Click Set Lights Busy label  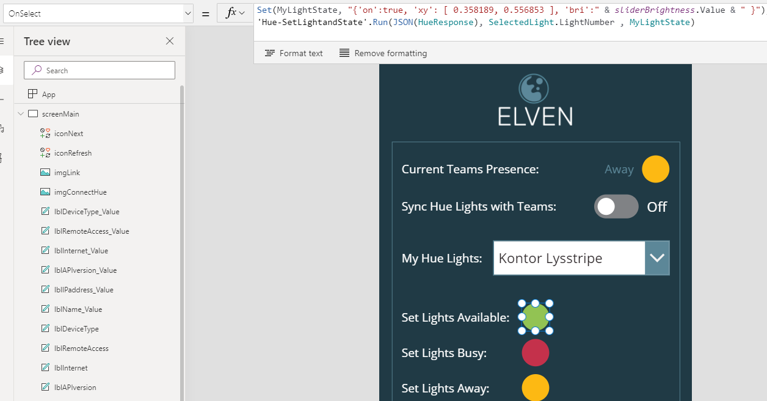point(444,353)
